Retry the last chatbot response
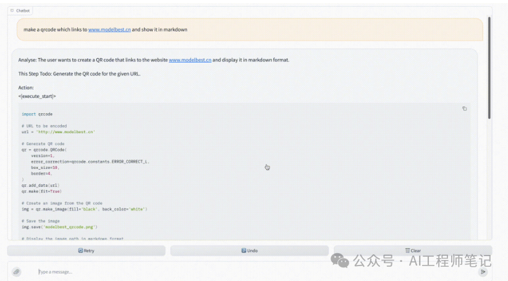 pyautogui.click(x=86, y=251)
